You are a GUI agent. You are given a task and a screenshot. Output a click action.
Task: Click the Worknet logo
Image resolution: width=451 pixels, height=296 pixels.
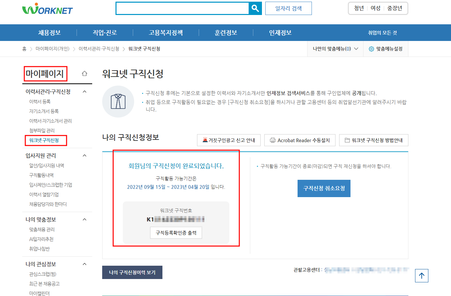(47, 9)
